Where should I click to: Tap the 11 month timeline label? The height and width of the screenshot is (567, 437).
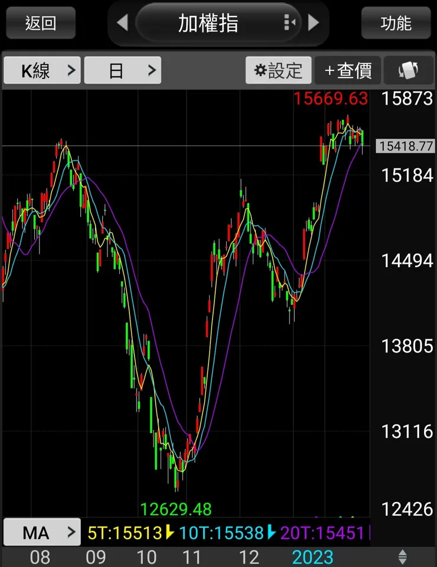pyautogui.click(x=191, y=557)
